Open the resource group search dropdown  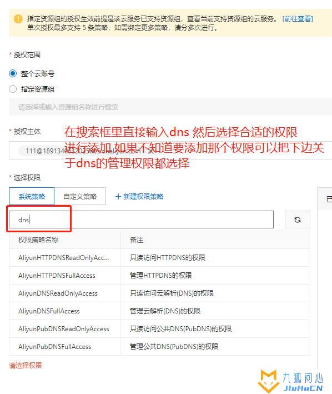pyautogui.click(x=170, y=107)
